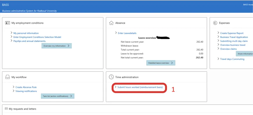Image resolution: width=253 pixels, height=115 pixels.
Task: Click chevron before Create Abcense Rule
Action: (x=14, y=87)
